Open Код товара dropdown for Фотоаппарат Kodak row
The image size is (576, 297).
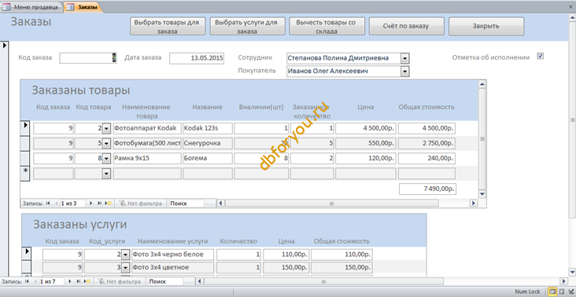click(x=106, y=128)
